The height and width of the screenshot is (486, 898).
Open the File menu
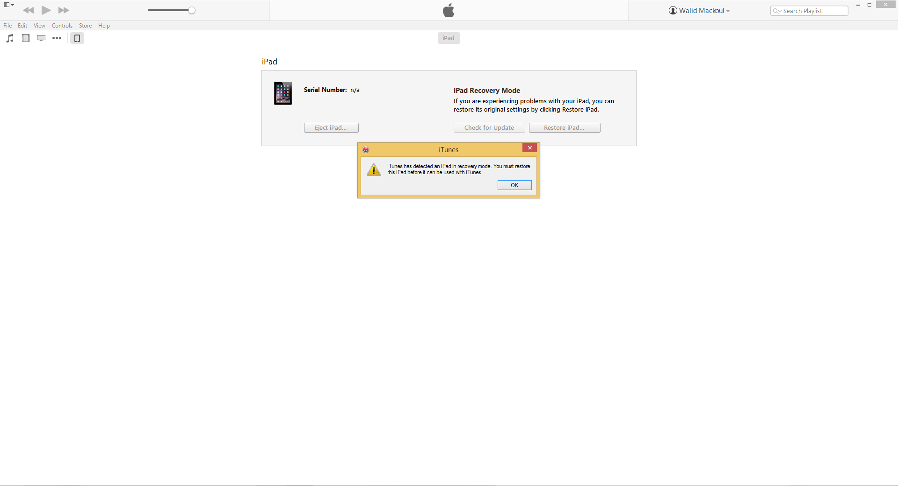coord(7,26)
